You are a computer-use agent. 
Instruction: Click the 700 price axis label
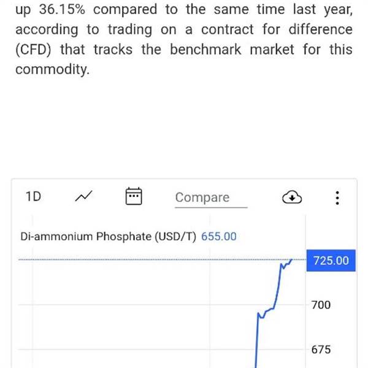point(321,305)
